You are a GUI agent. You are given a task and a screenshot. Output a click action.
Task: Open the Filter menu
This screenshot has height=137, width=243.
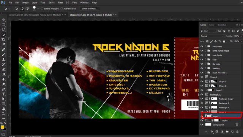pyautogui.click(x=60, y=3)
